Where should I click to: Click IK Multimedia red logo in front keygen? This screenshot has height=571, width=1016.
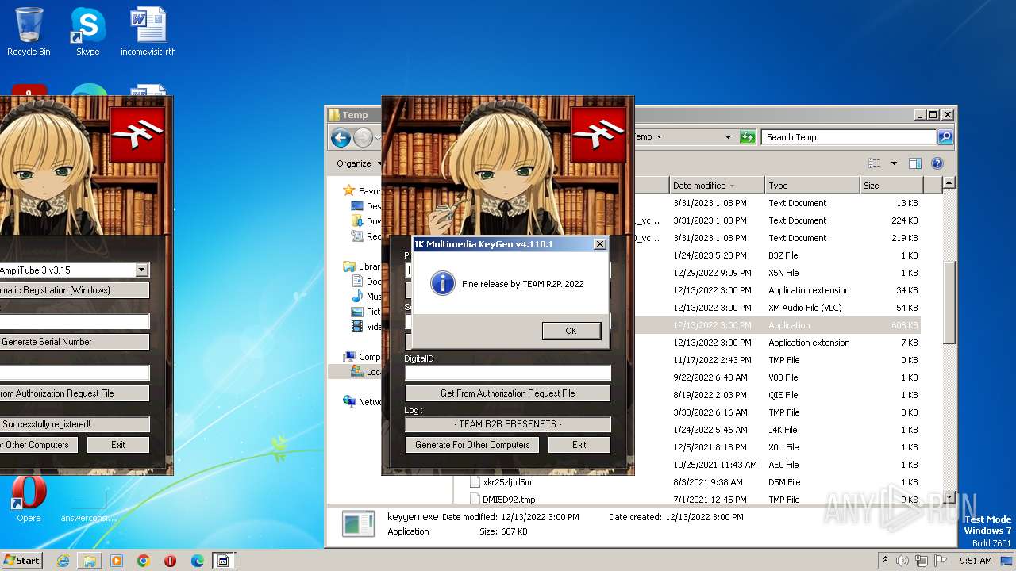(598, 135)
